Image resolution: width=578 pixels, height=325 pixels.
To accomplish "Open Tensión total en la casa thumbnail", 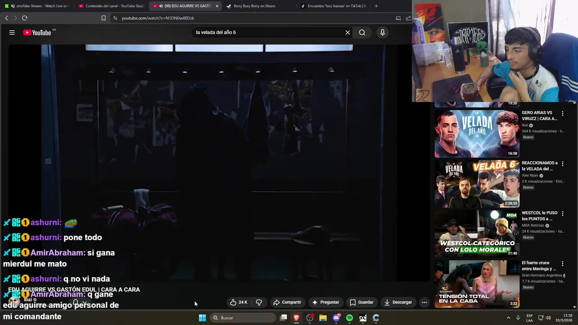I will 477,283.
